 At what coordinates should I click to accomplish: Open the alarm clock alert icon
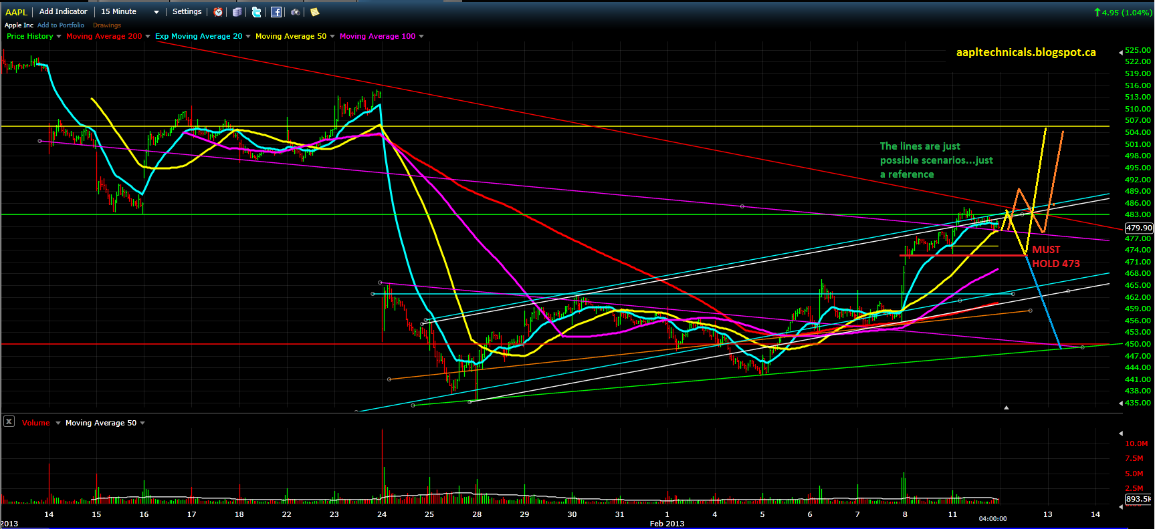click(x=219, y=12)
